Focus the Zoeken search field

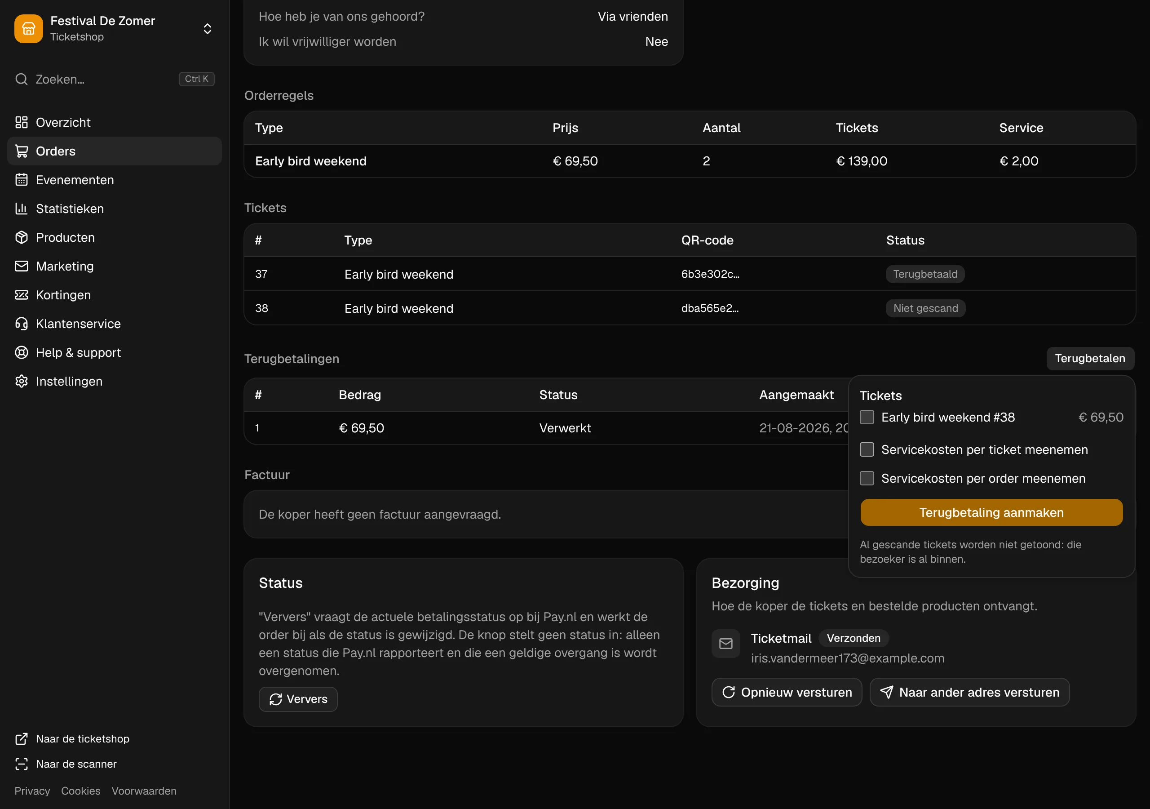coord(115,79)
